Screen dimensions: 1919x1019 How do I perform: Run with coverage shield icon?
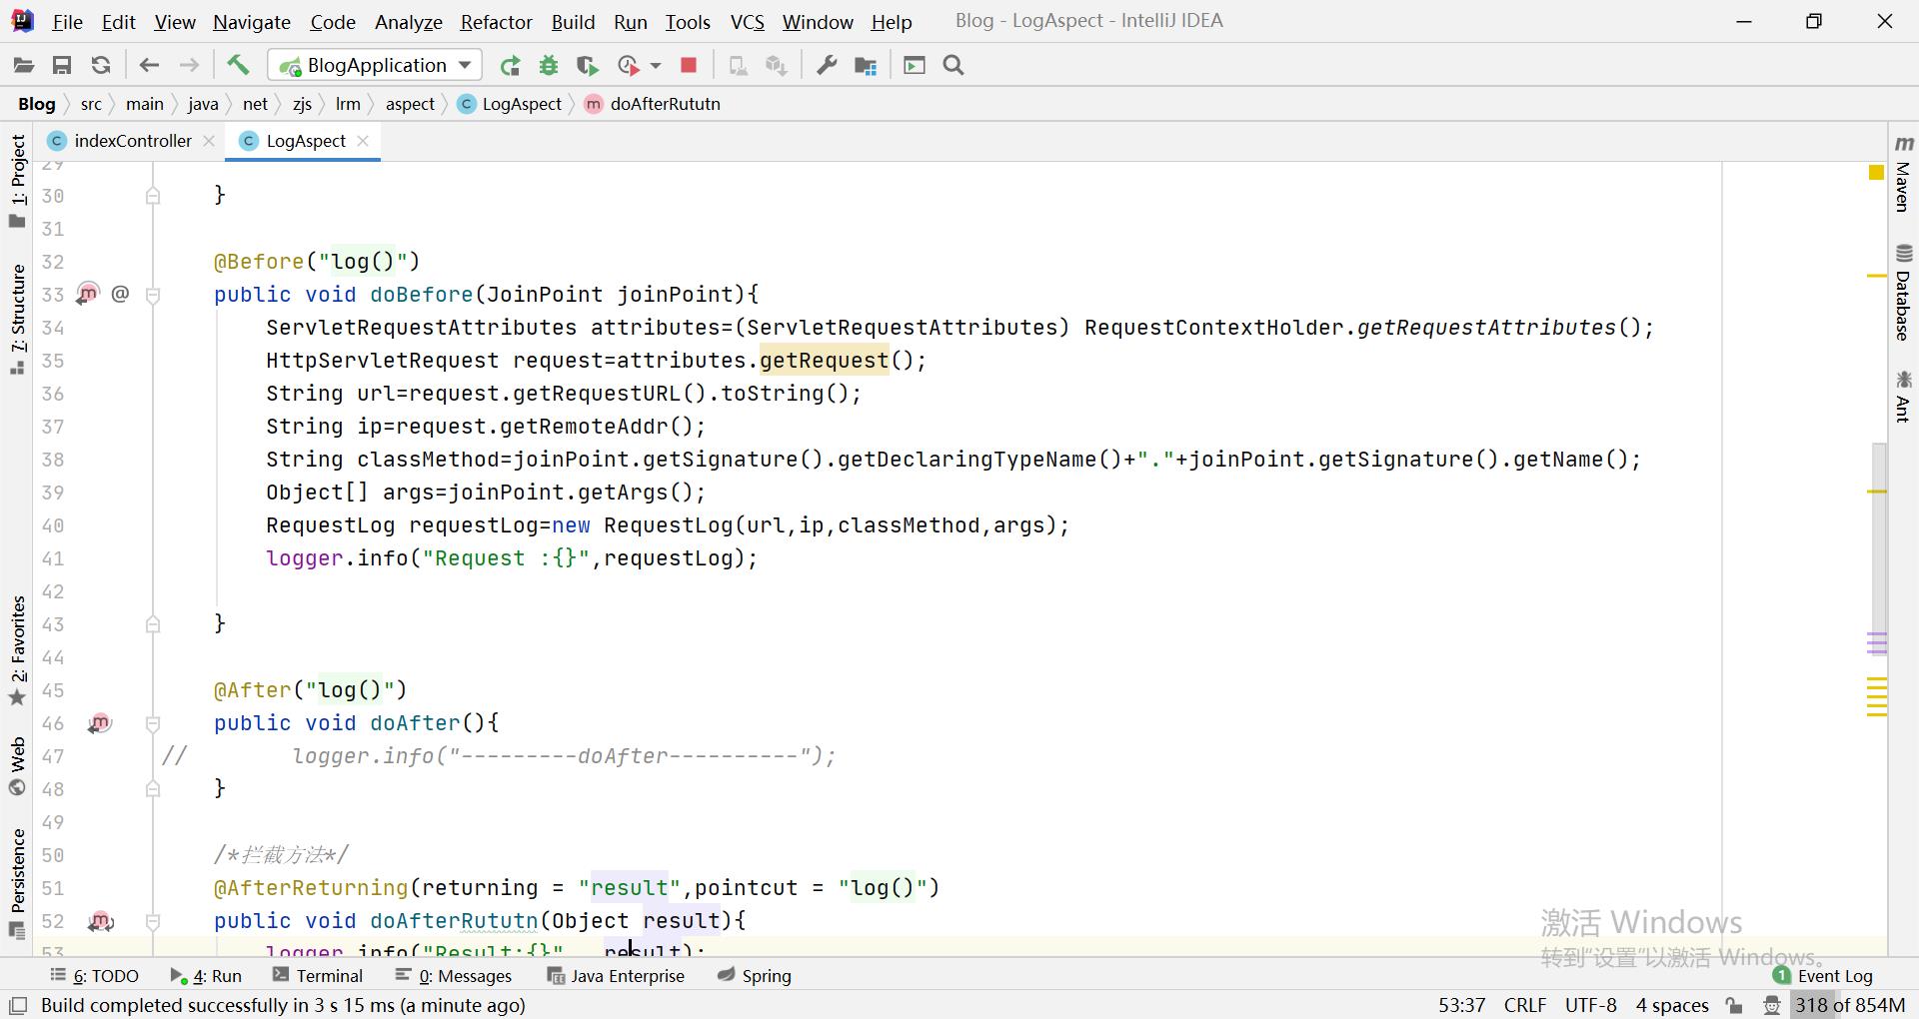(588, 66)
